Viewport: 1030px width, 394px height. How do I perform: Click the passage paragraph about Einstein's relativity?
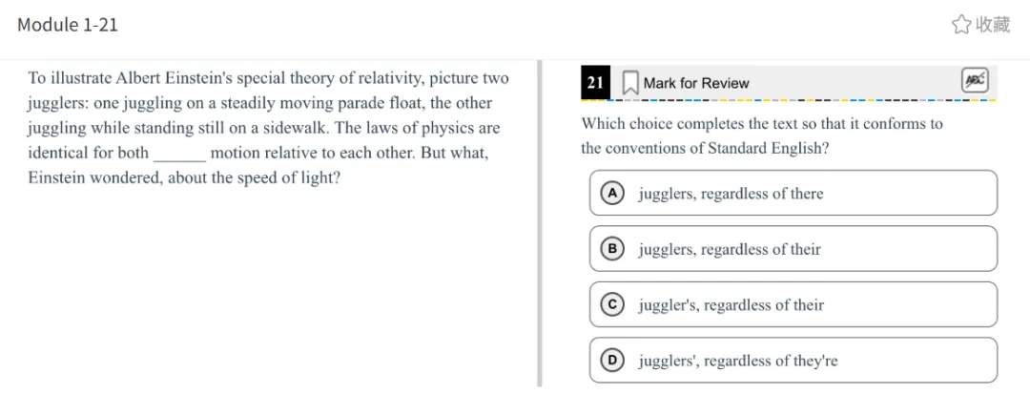pyautogui.click(x=268, y=128)
